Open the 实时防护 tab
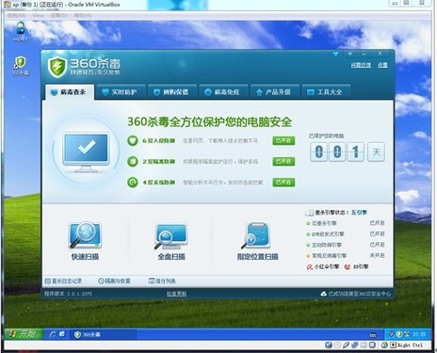 pos(121,92)
